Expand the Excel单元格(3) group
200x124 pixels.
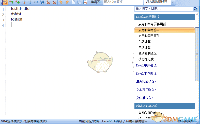(x=147, y=65)
